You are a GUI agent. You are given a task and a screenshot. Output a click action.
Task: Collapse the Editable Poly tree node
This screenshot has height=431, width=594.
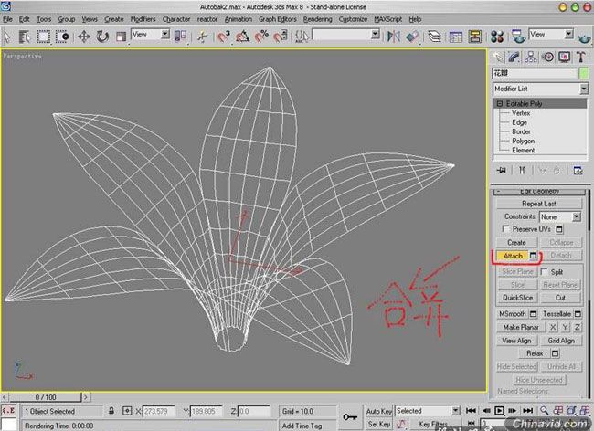pyautogui.click(x=500, y=104)
